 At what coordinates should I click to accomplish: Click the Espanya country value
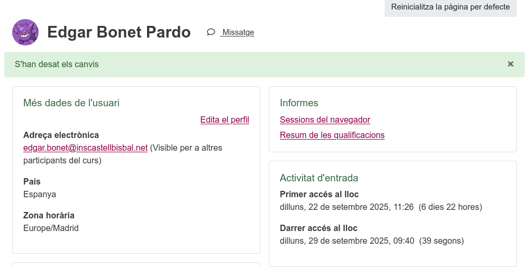[x=40, y=195]
